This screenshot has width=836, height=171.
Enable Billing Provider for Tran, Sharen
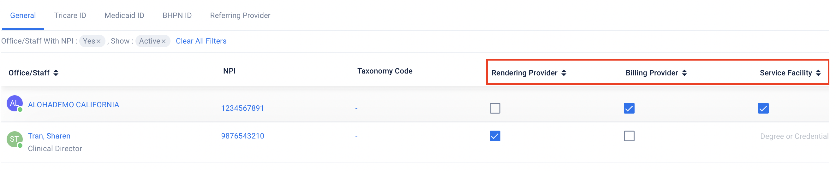pos(629,136)
